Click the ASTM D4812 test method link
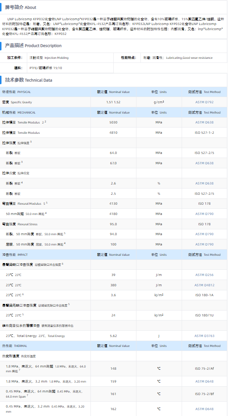 (x=204, y=285)
